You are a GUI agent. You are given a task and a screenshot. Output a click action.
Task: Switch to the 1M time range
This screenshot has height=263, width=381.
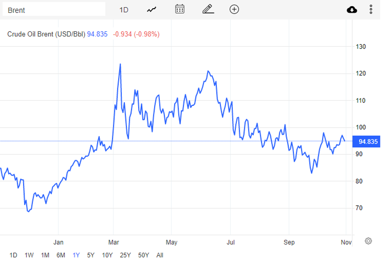click(45, 255)
